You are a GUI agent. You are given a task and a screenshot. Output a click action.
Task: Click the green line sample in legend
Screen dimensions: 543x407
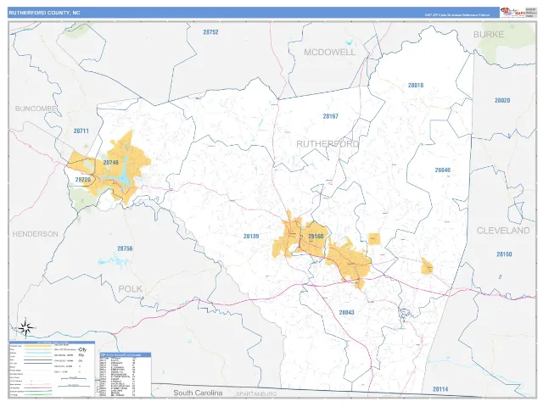[x=39, y=394]
